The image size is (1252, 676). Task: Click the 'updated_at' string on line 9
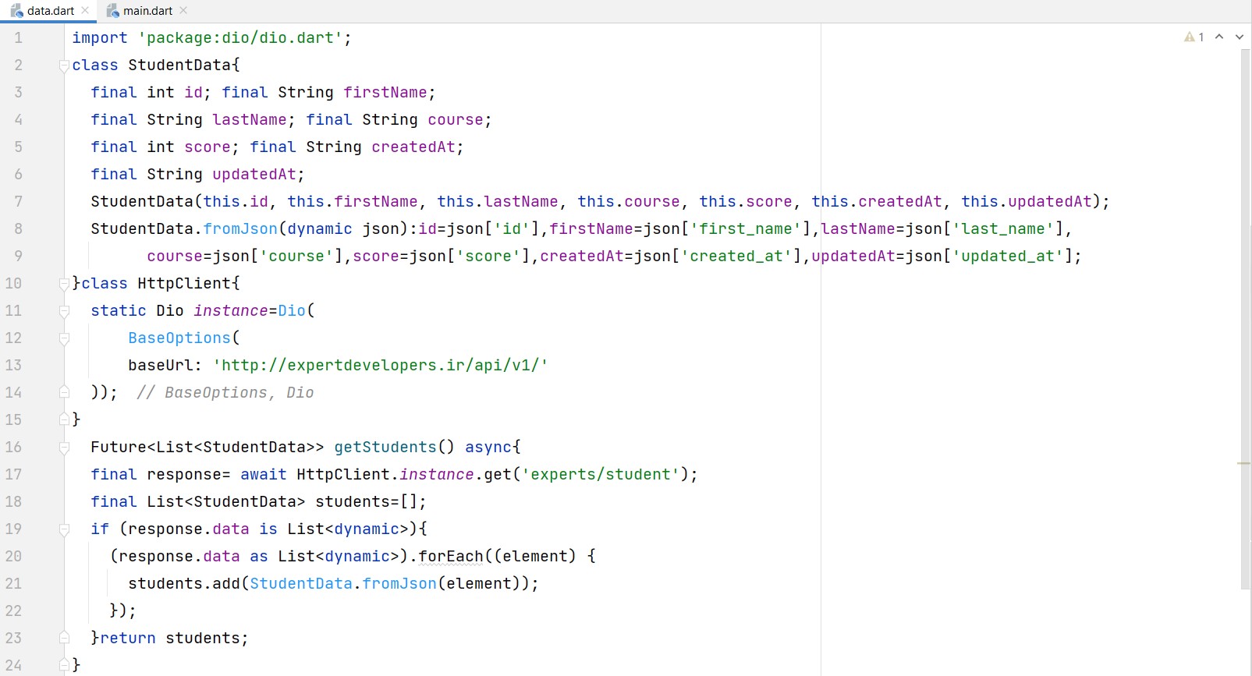click(x=1008, y=256)
